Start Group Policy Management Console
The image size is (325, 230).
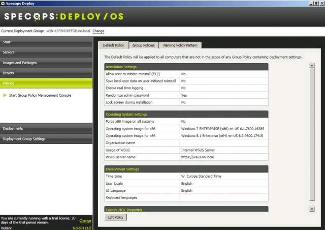click(40, 95)
